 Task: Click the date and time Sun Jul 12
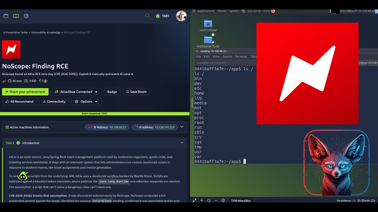258,11
